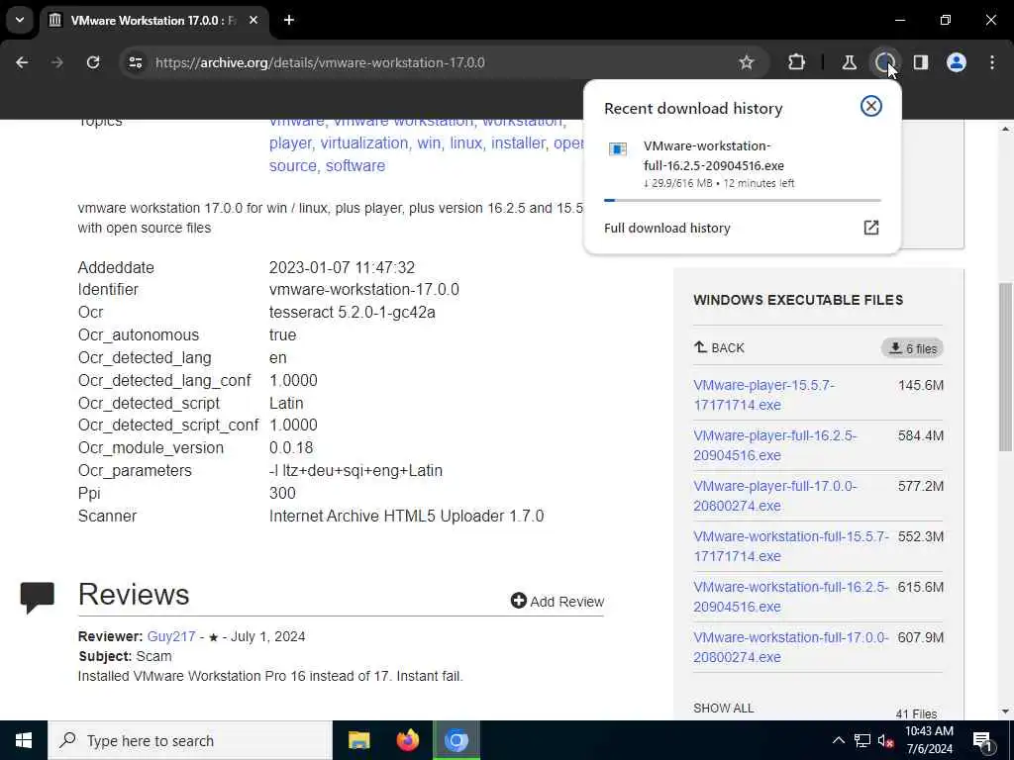Open the Chrome profile avatar
Viewport: 1014px width, 760px height.
click(957, 62)
